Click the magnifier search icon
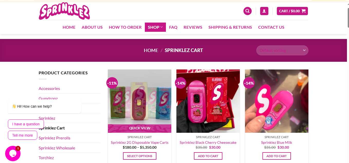 [247, 11]
